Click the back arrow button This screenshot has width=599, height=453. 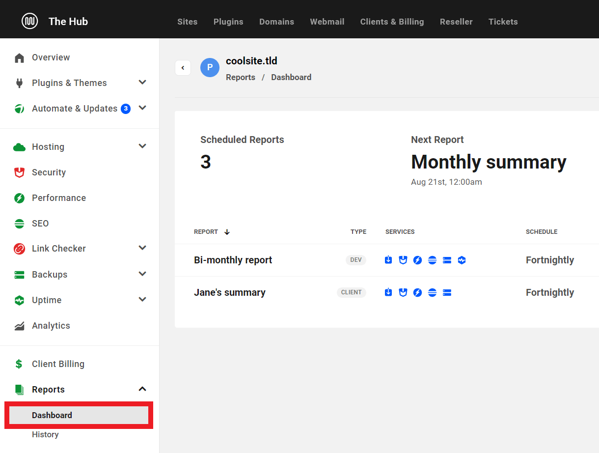[183, 68]
